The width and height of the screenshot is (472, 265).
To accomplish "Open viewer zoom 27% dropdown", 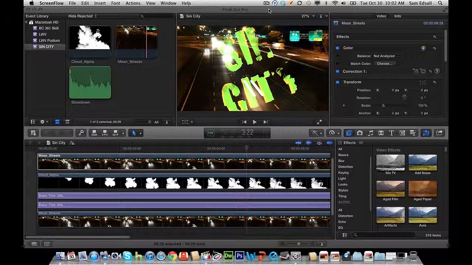I will 308,16.
